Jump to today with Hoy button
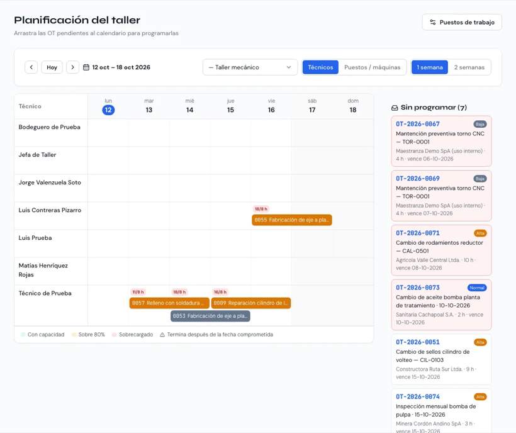 pyautogui.click(x=52, y=67)
